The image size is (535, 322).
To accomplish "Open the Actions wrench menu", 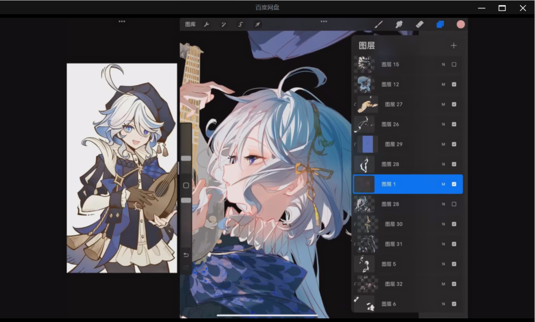I will (x=206, y=25).
